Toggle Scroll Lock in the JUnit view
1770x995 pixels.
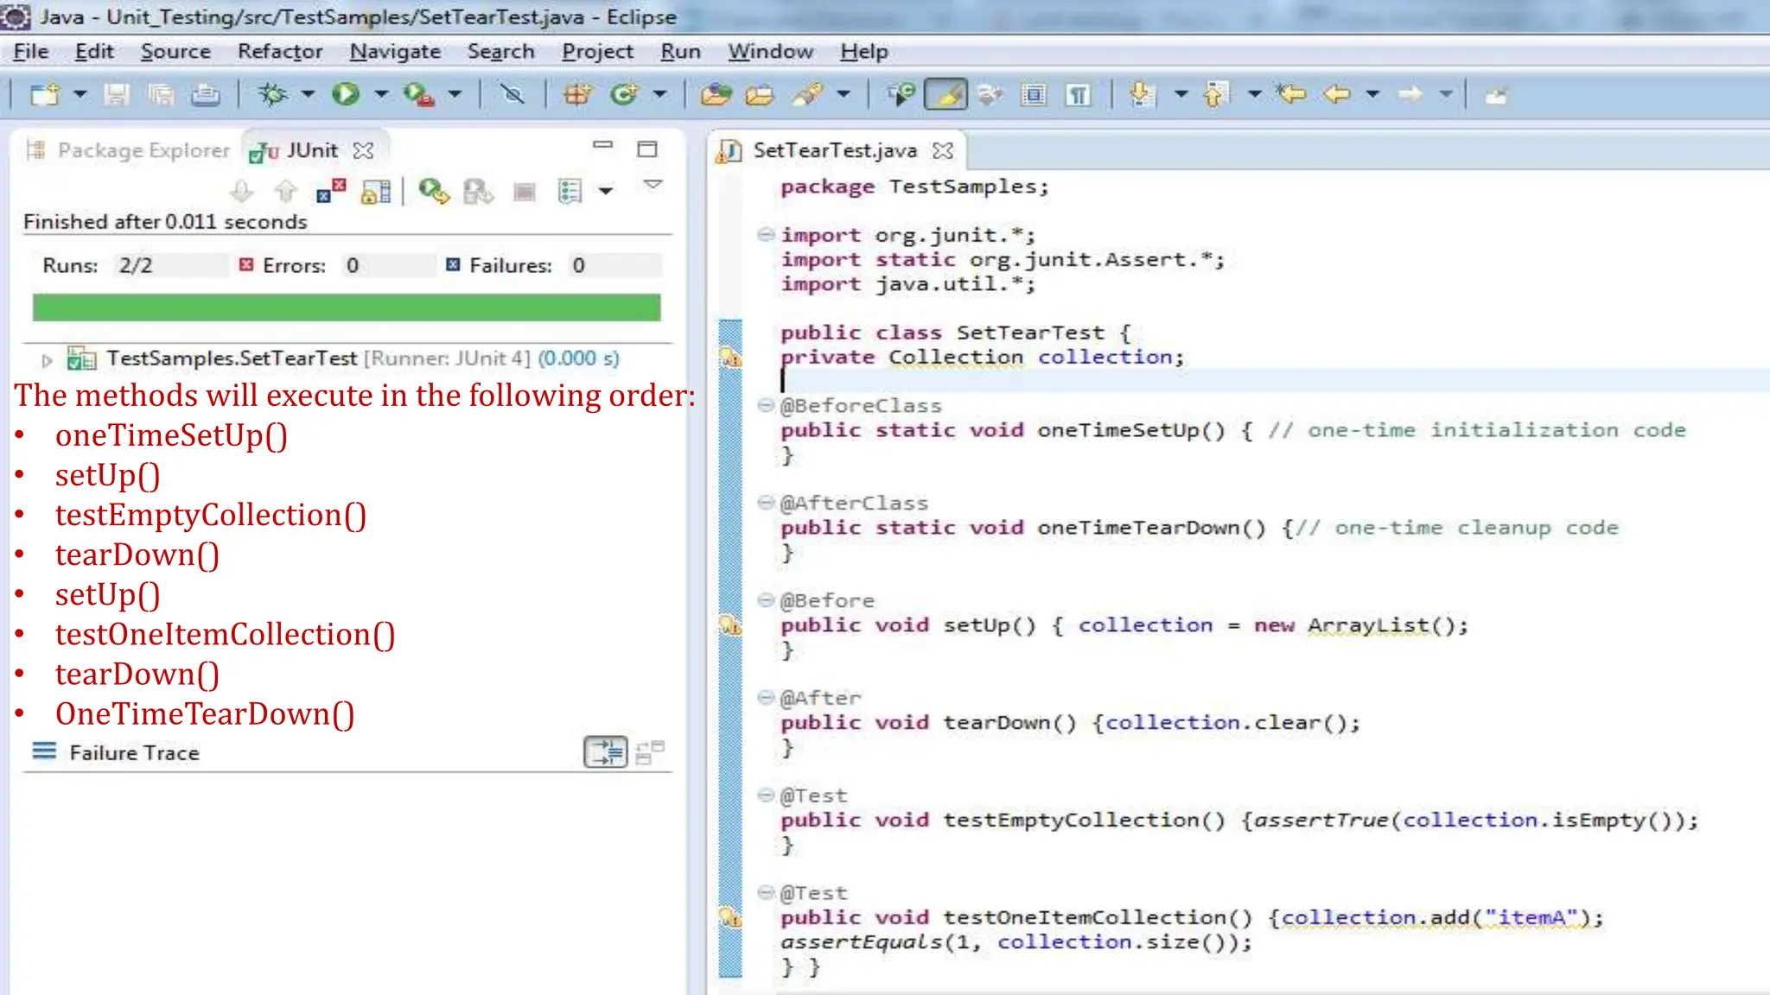coord(376,191)
